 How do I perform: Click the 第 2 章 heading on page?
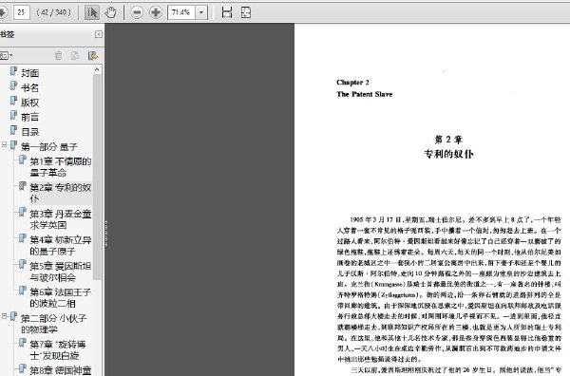tap(448, 140)
